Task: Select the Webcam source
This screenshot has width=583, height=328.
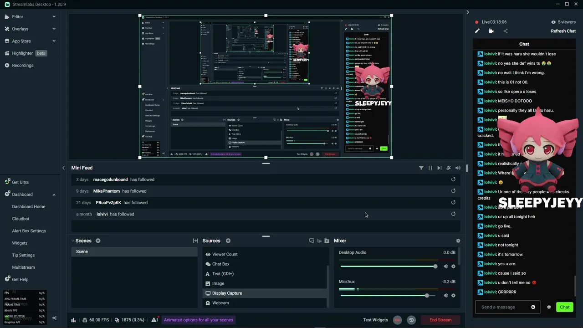Action: [x=265, y=303]
